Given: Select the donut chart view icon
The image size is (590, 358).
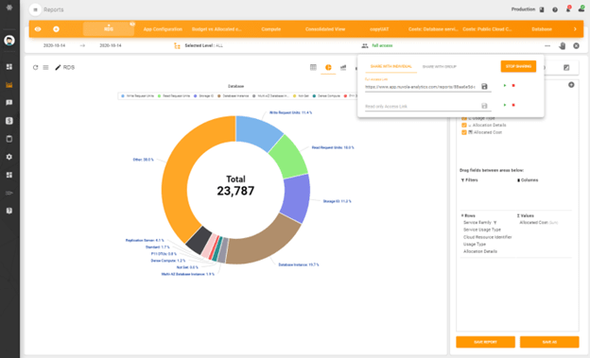Looking at the screenshot, I should pyautogui.click(x=328, y=67).
